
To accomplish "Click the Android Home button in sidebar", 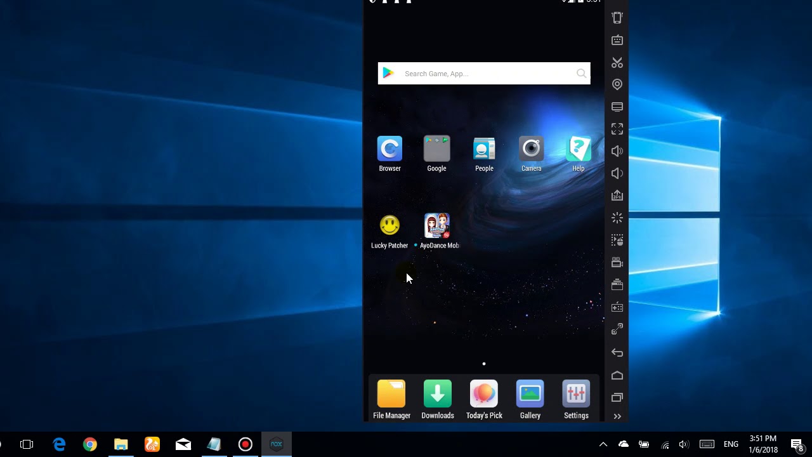I will [617, 375].
